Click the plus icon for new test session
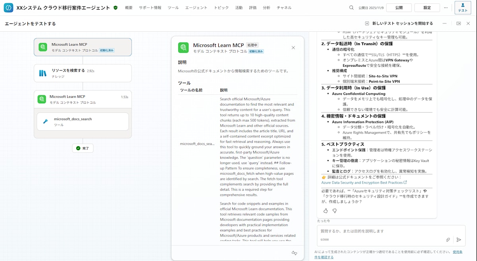The height and width of the screenshot is (261, 477). pos(367,23)
